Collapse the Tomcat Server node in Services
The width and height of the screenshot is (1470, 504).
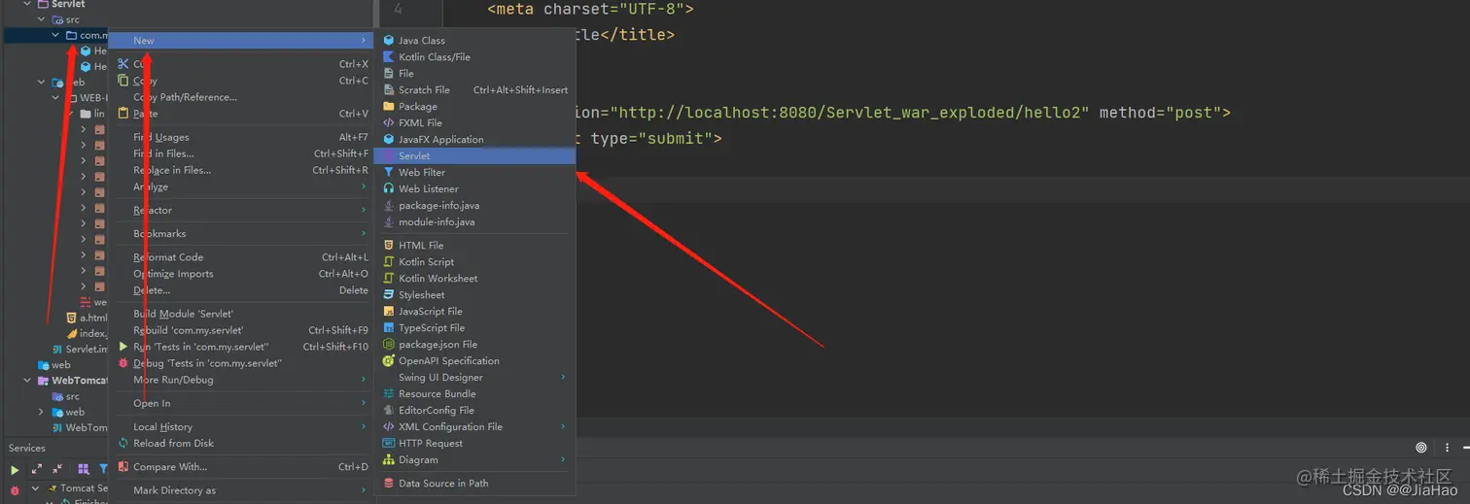35,488
